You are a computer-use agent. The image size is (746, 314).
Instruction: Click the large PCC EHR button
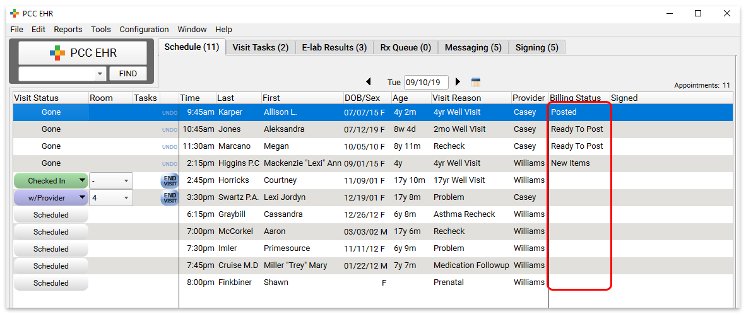pyautogui.click(x=83, y=53)
